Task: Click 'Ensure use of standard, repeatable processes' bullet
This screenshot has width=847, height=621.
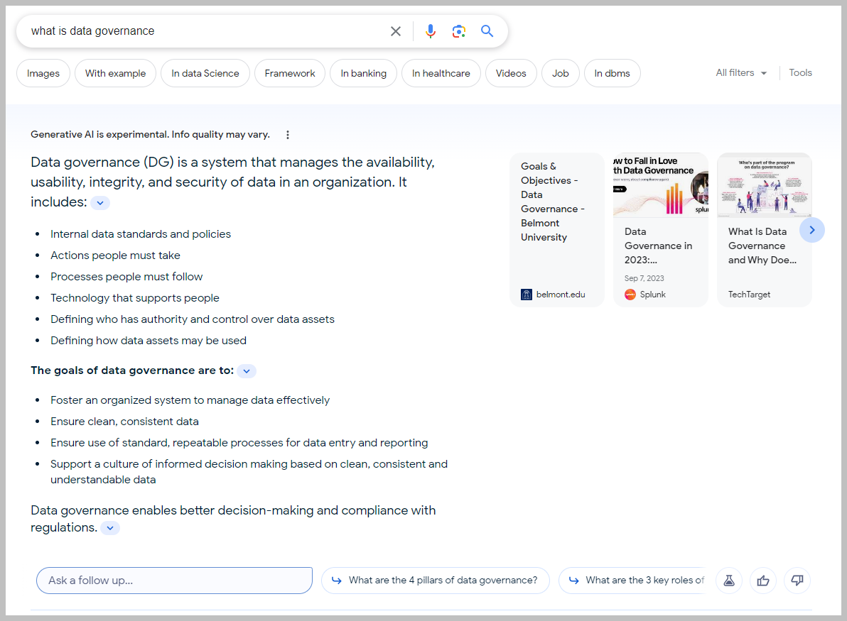Action: point(239,443)
